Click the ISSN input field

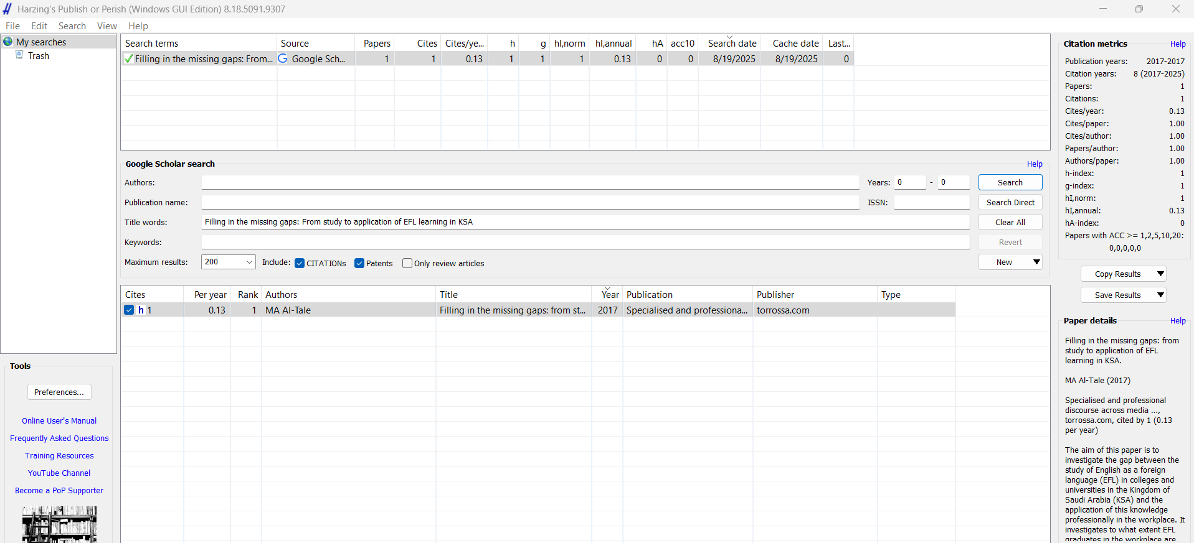click(x=932, y=202)
